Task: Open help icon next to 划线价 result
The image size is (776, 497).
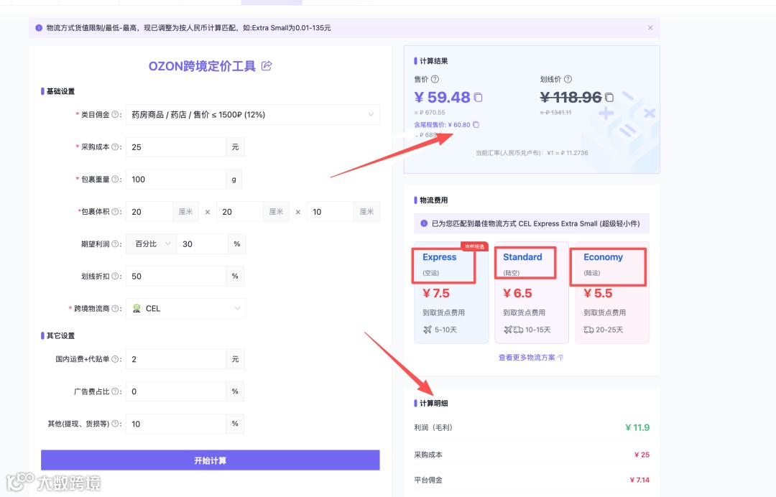Action: [x=568, y=79]
